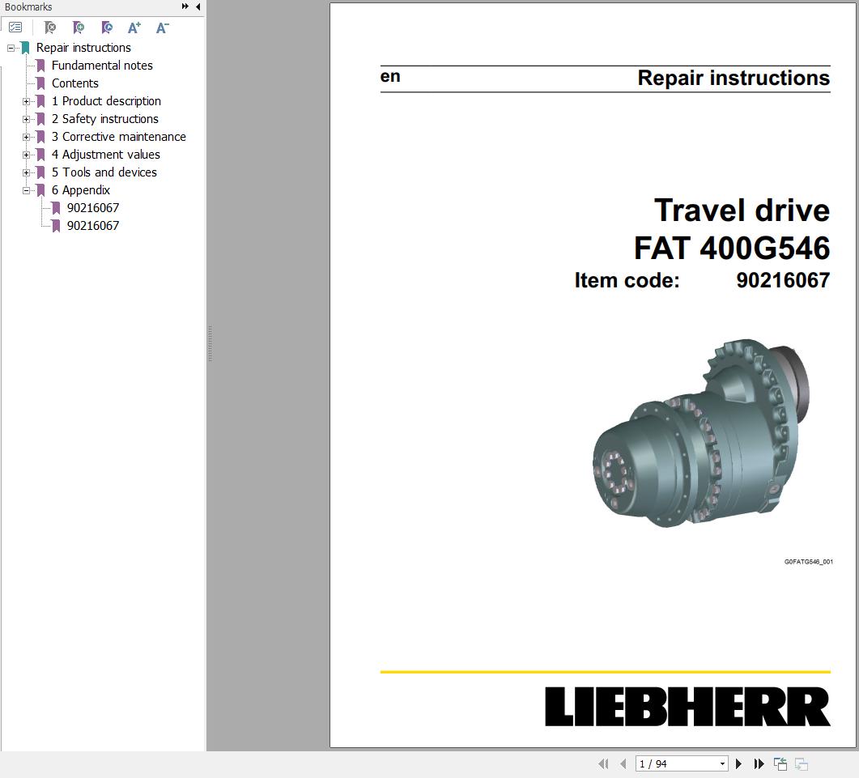859x778 pixels.
Task: Click the double-arrow expand panel icon
Action: coord(185,6)
